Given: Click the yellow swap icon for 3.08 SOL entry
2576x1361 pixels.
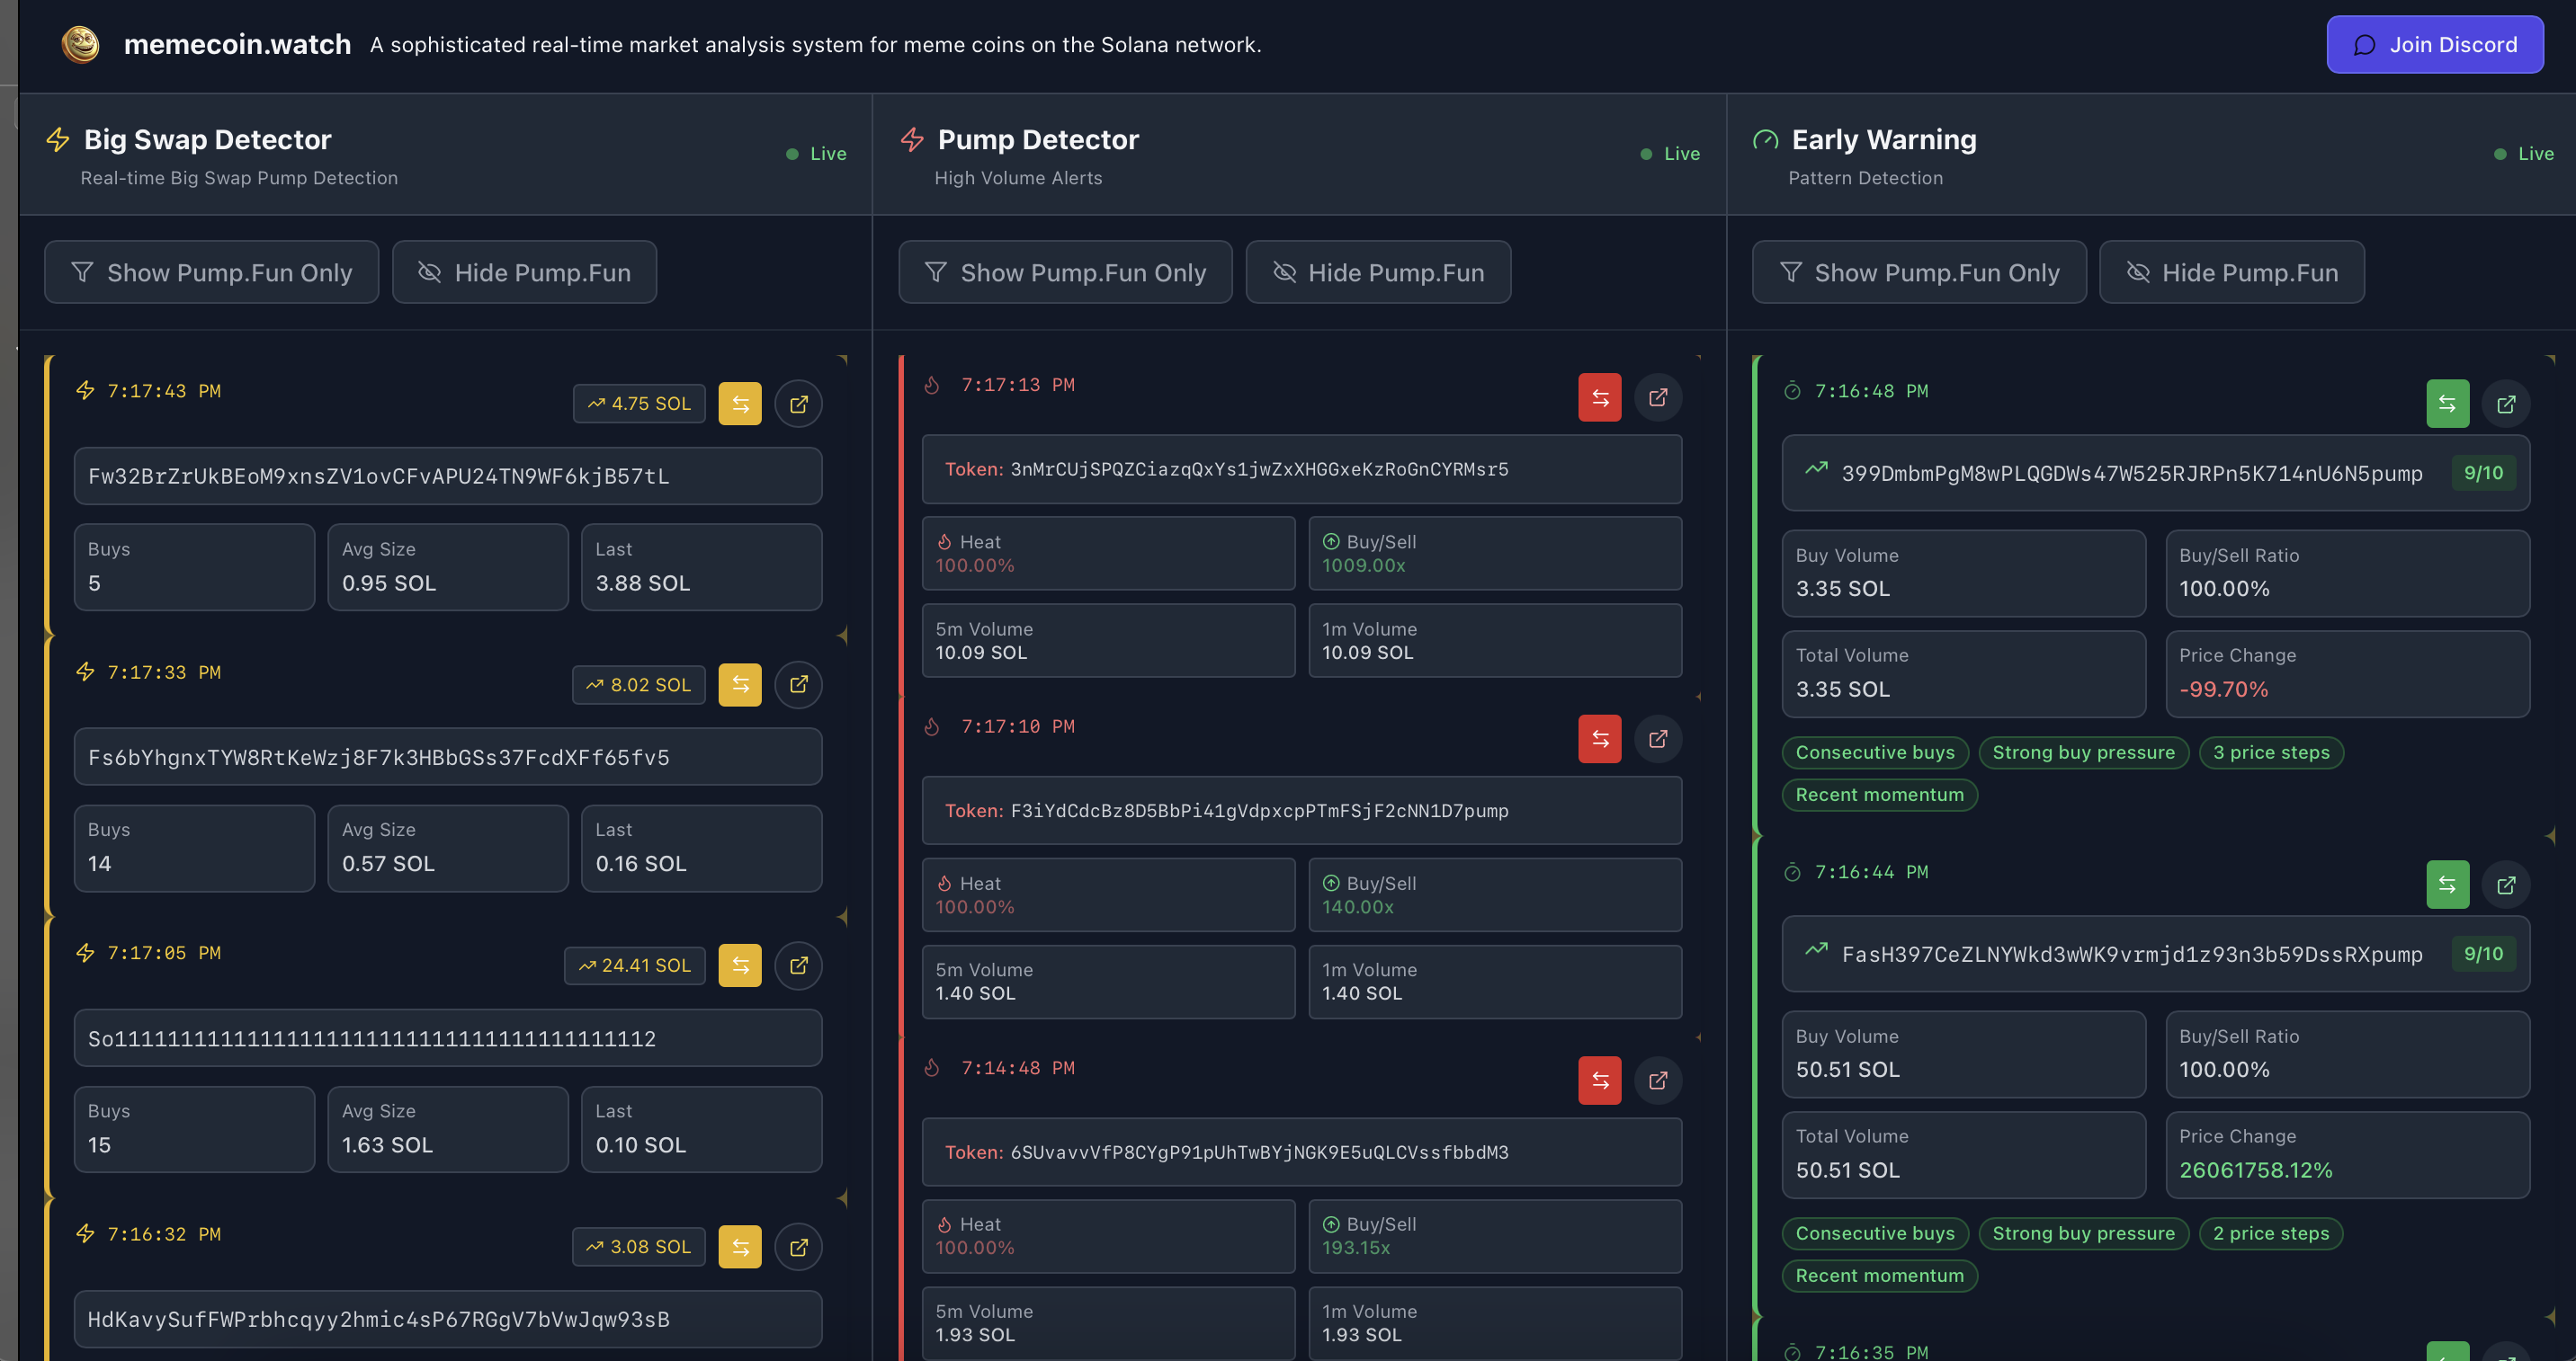Looking at the screenshot, I should pyautogui.click(x=739, y=1247).
